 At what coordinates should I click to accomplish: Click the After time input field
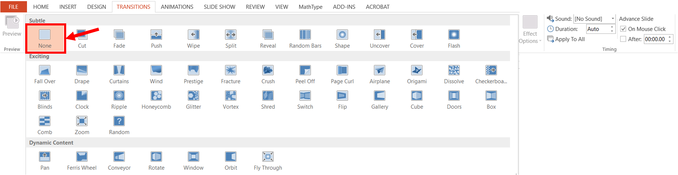click(655, 39)
